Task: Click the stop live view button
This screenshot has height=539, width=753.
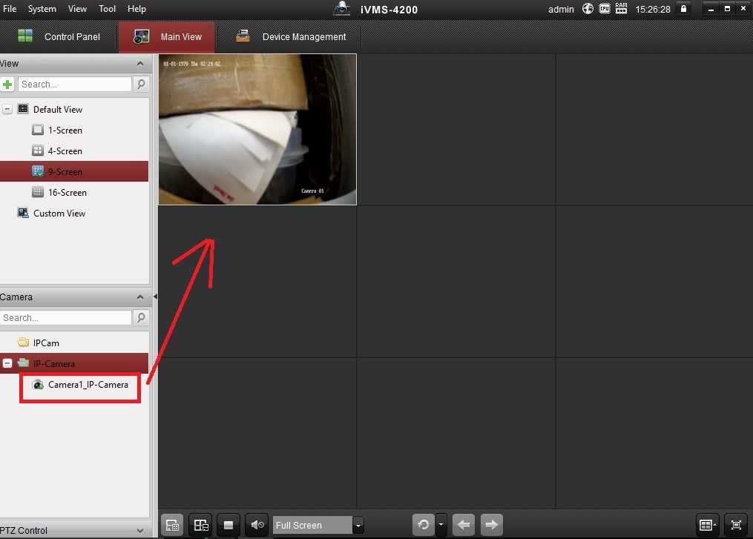Action: pos(228,525)
